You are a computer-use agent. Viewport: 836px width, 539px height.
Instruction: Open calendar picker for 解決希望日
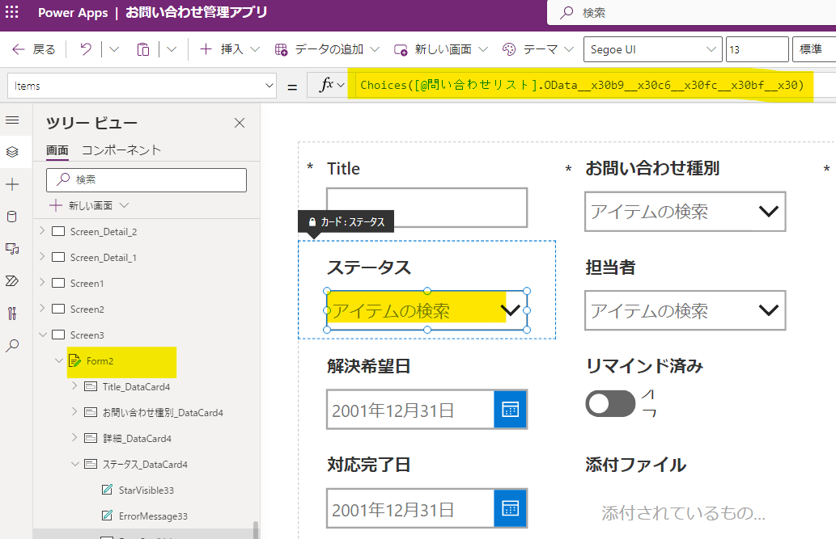(510, 410)
